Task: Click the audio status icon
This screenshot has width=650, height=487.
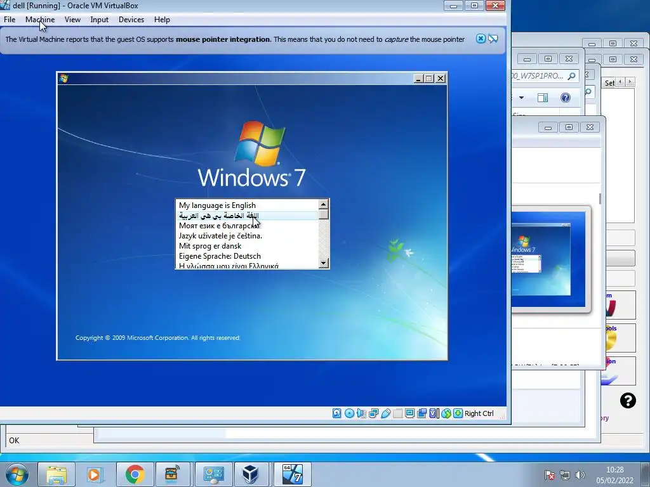Action: [x=361, y=413]
